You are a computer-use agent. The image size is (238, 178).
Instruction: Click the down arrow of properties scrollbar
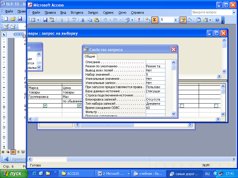[173, 114]
